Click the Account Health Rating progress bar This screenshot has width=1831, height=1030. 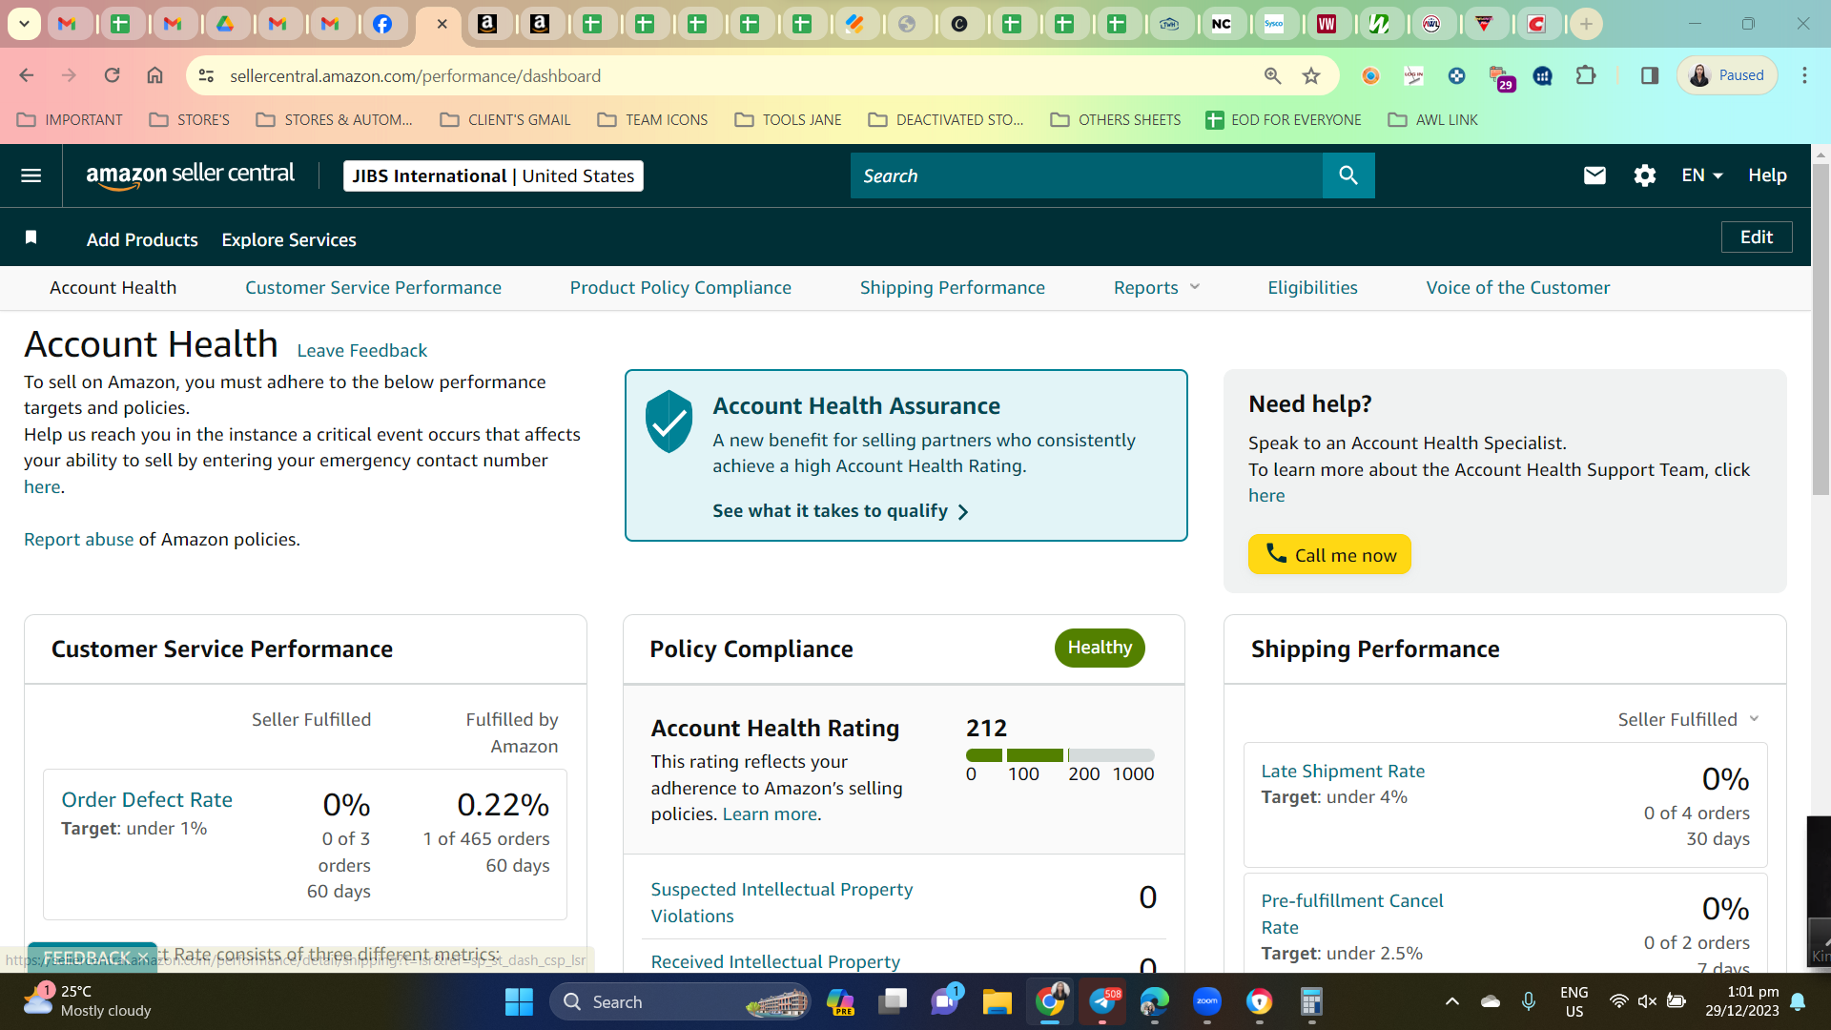pyautogui.click(x=1060, y=755)
